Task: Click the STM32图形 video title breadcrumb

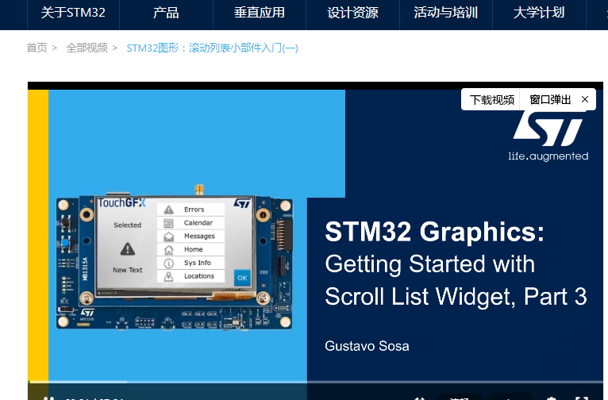Action: (x=212, y=48)
